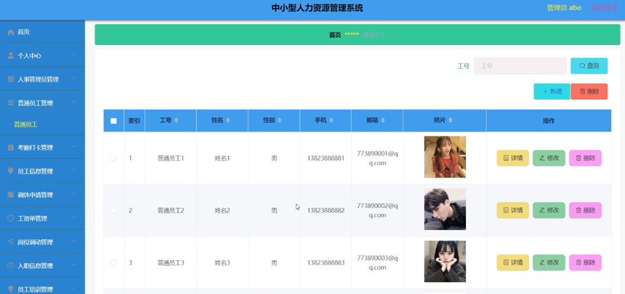Click the grid icon for 人事管理员管理
The width and height of the screenshot is (625, 294).
(11, 79)
